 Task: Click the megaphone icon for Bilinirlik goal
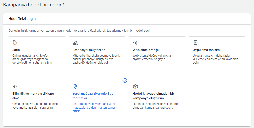pos(15,87)
